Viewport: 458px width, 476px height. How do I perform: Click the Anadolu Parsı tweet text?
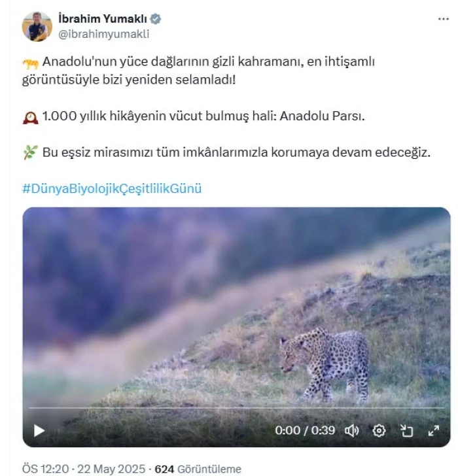point(322,116)
